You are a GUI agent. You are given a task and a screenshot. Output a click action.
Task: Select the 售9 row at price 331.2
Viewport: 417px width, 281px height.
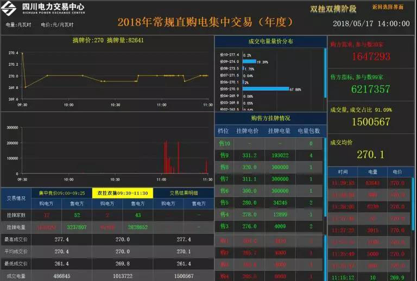pos(270,155)
